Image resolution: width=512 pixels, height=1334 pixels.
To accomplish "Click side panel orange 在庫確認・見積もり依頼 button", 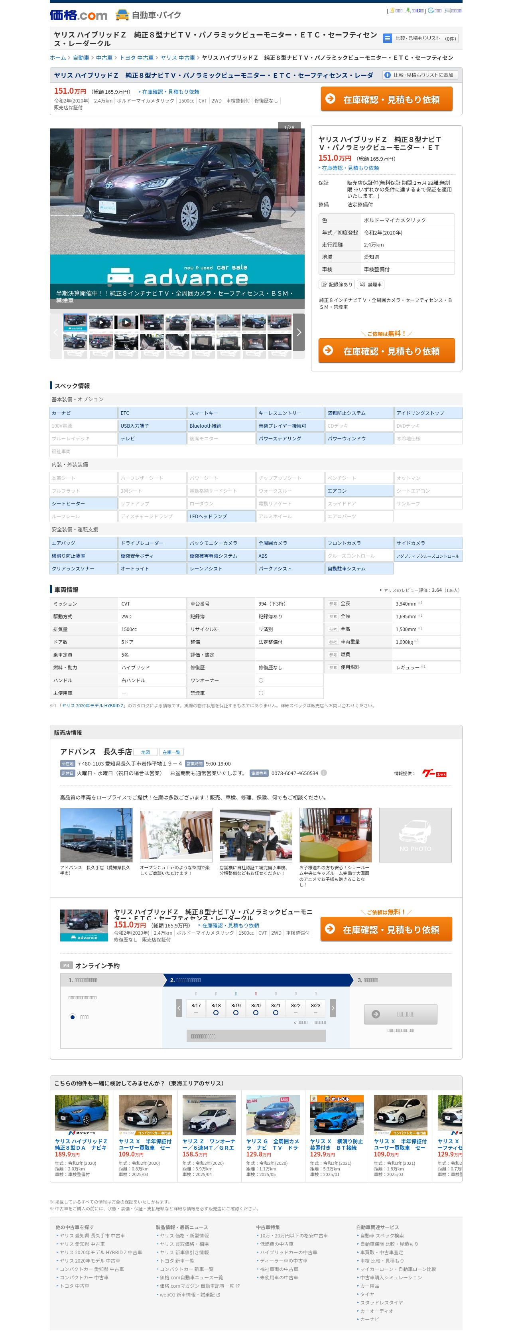I will (386, 351).
